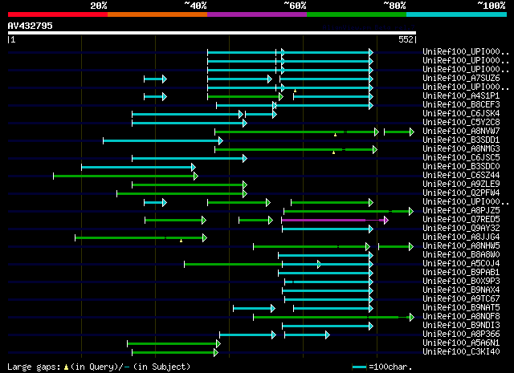Viewport: 514px width, 373px height.
Task: Select the query name AV432795
Action: (31, 26)
